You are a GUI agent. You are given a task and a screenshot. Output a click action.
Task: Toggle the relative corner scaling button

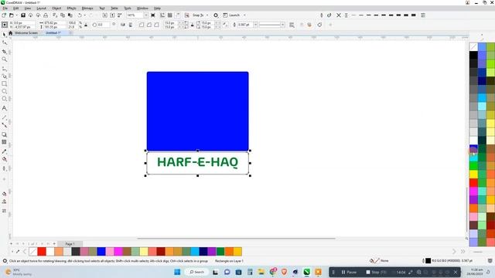tap(225, 25)
